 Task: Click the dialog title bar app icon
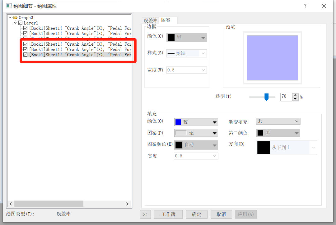point(9,6)
